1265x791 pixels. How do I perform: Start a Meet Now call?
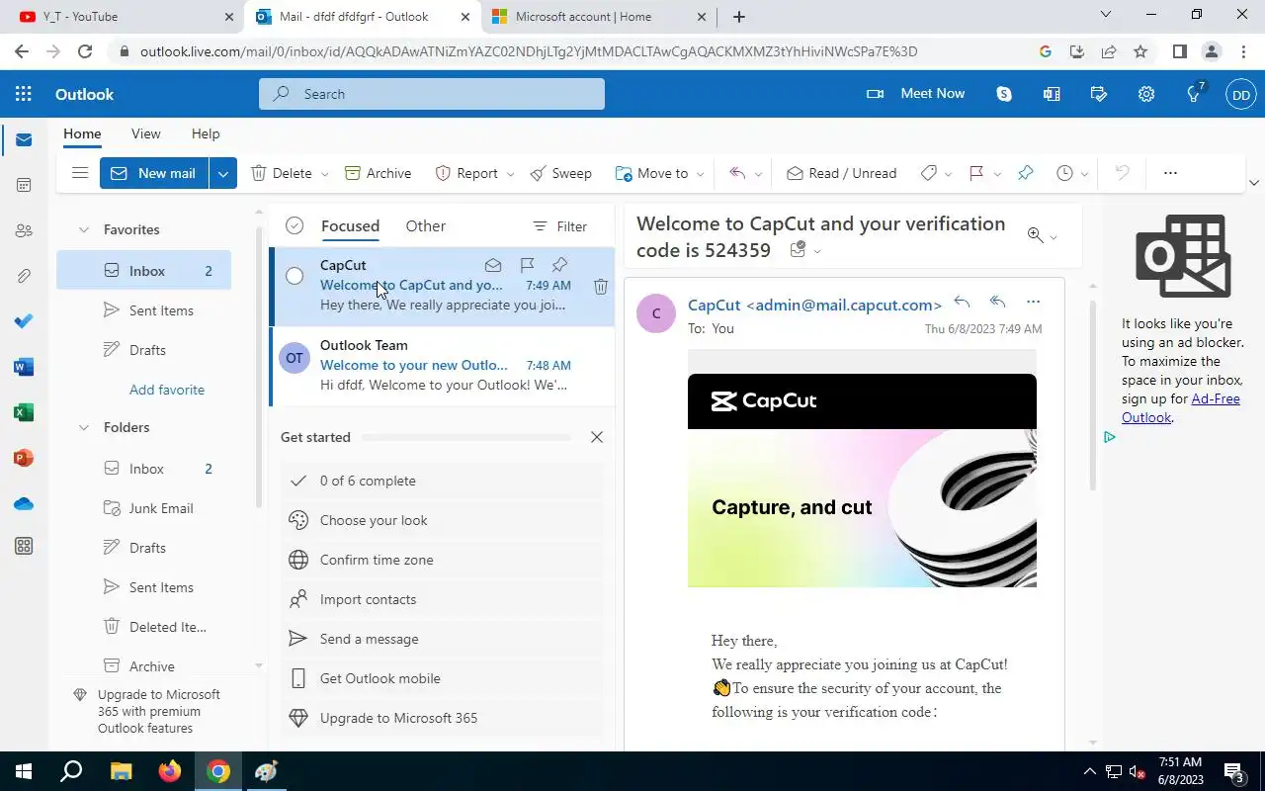click(915, 94)
